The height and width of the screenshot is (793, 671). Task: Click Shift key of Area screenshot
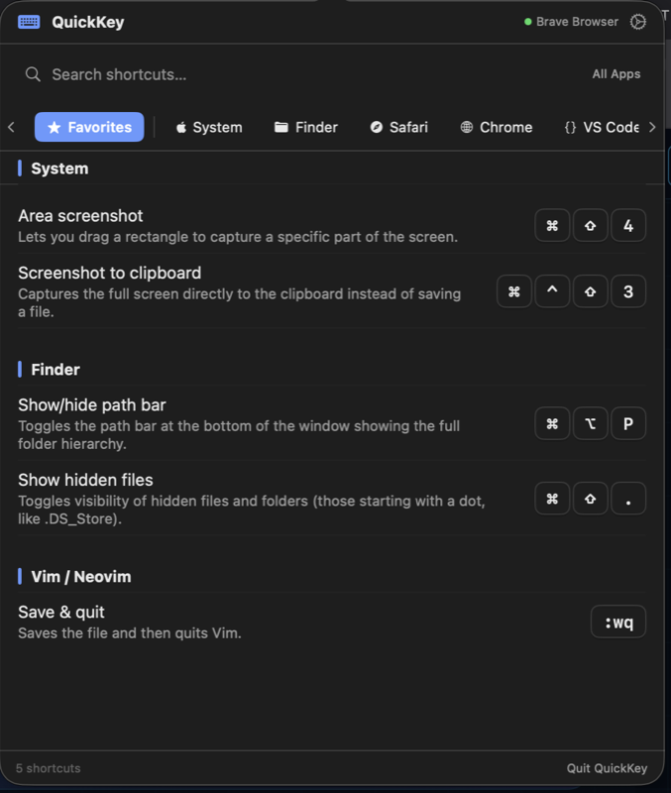pyautogui.click(x=590, y=226)
